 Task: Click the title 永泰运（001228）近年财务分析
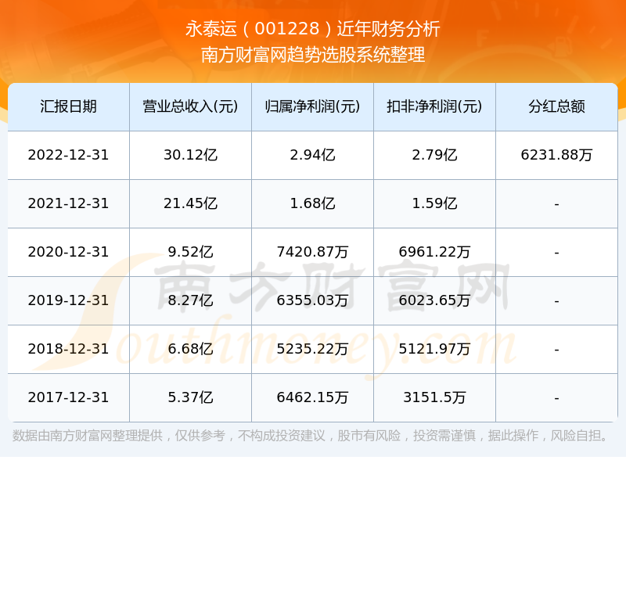312,29
